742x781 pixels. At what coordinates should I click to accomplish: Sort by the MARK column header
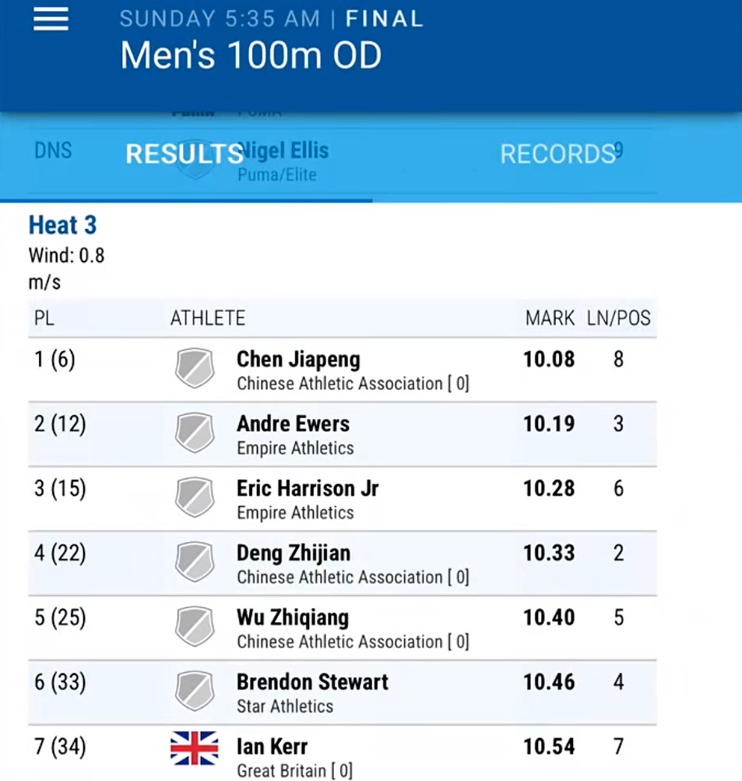click(x=550, y=318)
